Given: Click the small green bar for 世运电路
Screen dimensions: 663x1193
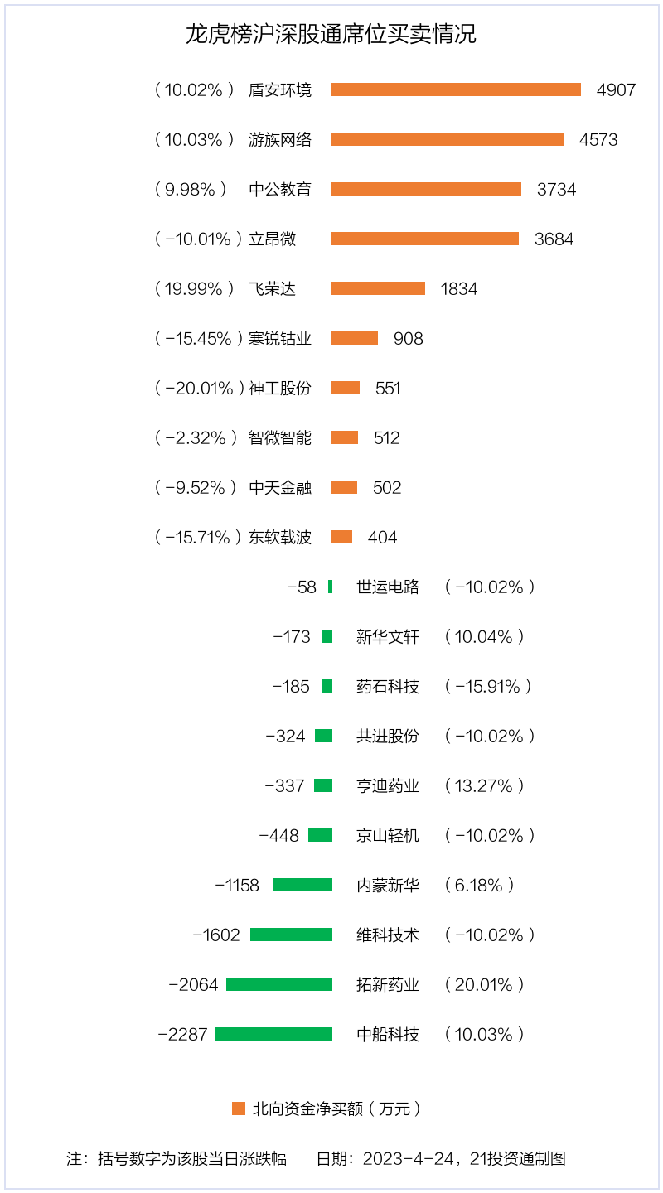Looking at the screenshot, I should click(x=330, y=587).
